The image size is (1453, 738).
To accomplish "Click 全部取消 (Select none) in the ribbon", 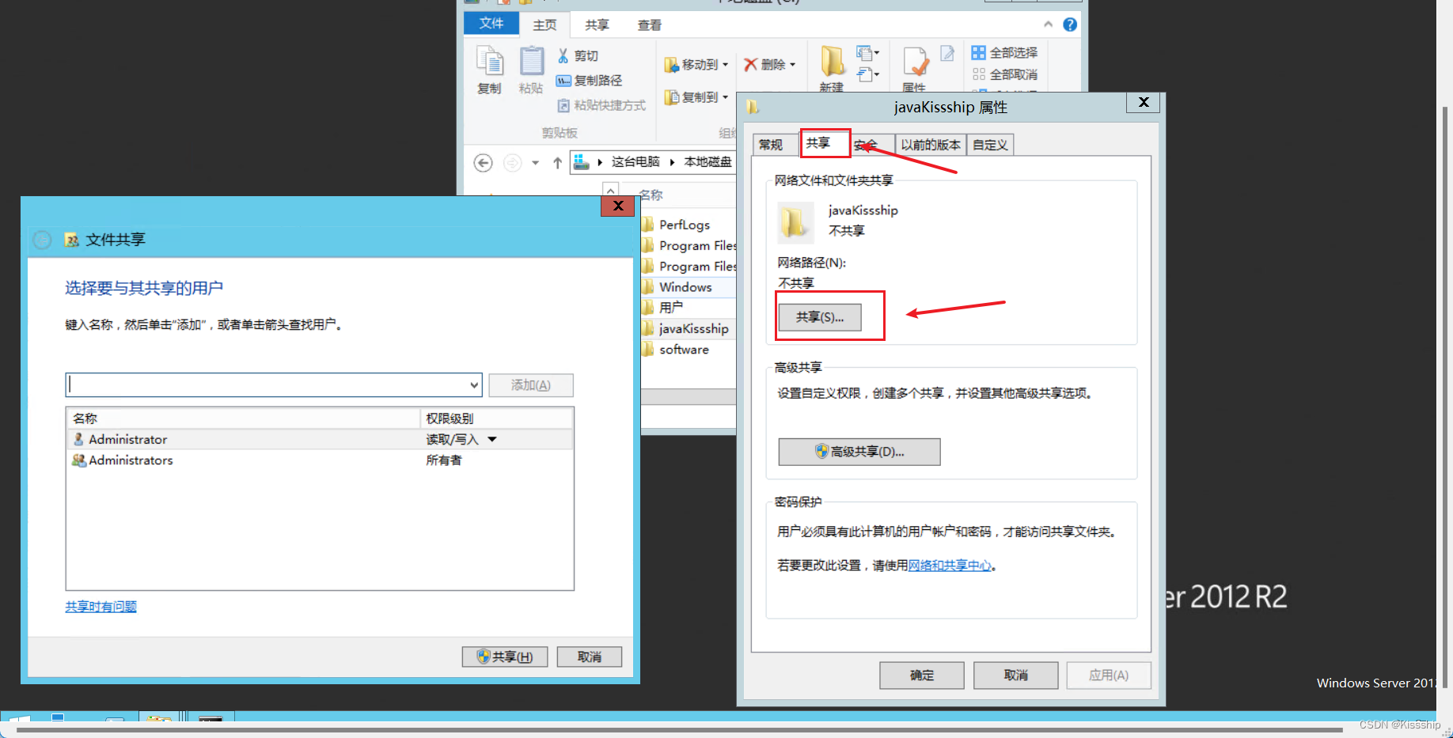I will pyautogui.click(x=1004, y=74).
